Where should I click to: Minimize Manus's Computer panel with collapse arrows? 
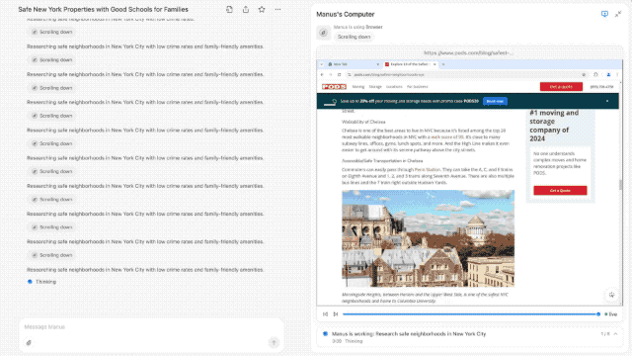coord(618,14)
